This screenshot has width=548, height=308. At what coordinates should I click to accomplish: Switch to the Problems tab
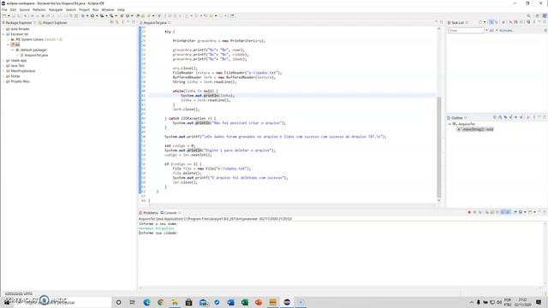pos(149,213)
